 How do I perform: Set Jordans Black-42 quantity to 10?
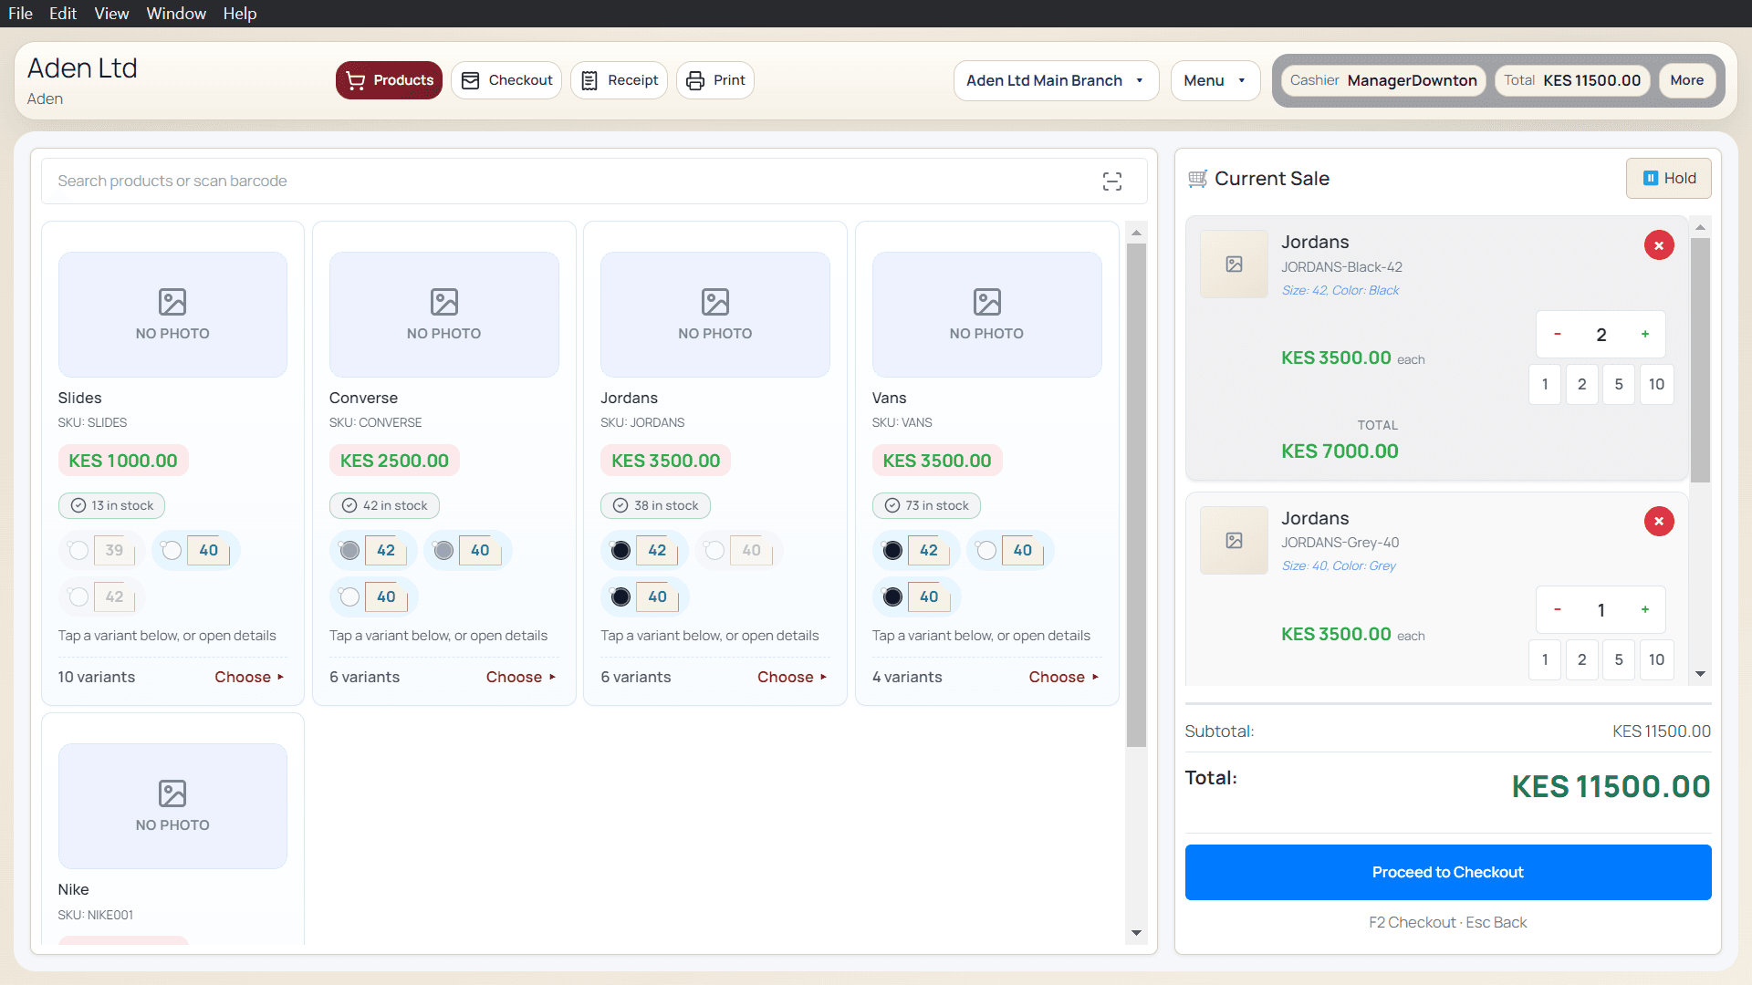[1656, 384]
